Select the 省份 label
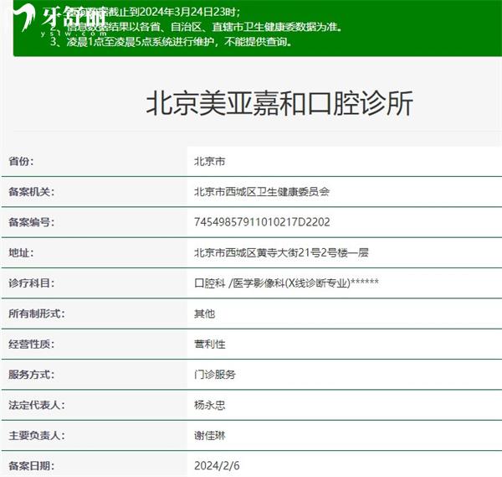Screen dimensions: 502x477 [x=21, y=161]
